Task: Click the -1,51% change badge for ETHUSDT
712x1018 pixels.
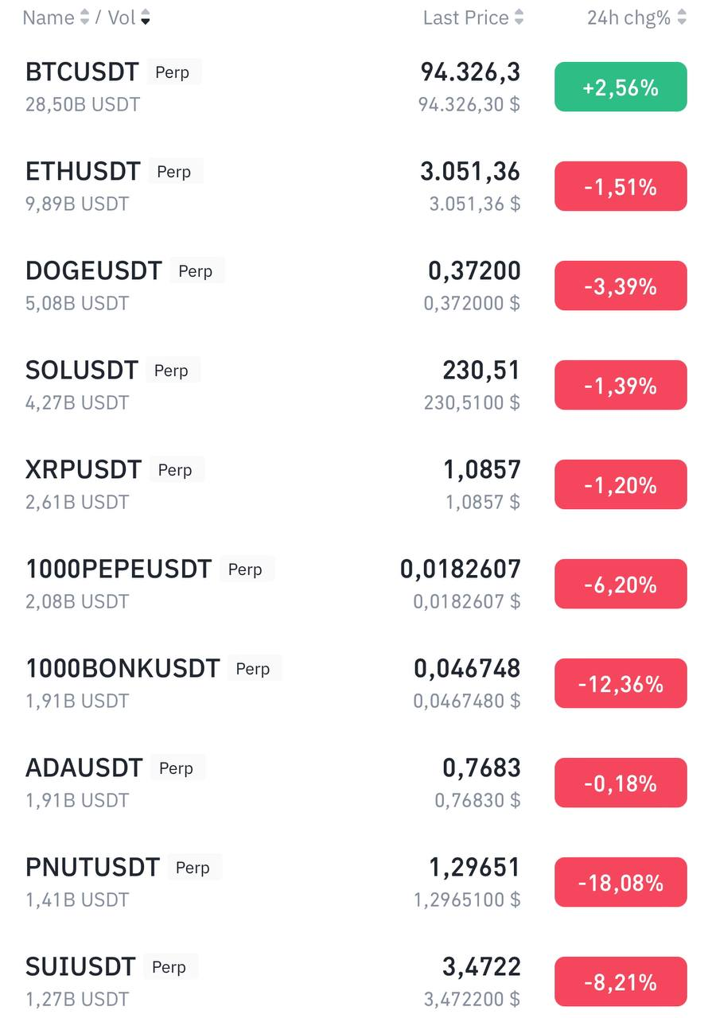Action: click(x=620, y=187)
